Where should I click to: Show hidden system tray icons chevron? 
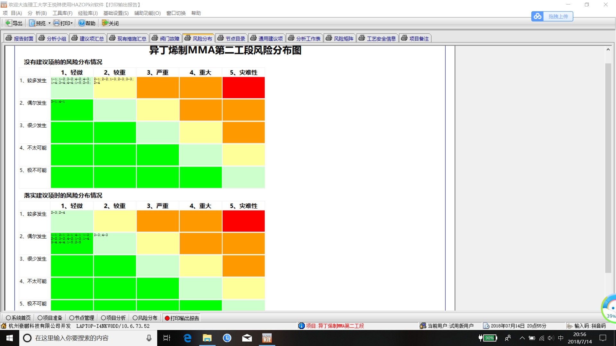522,338
